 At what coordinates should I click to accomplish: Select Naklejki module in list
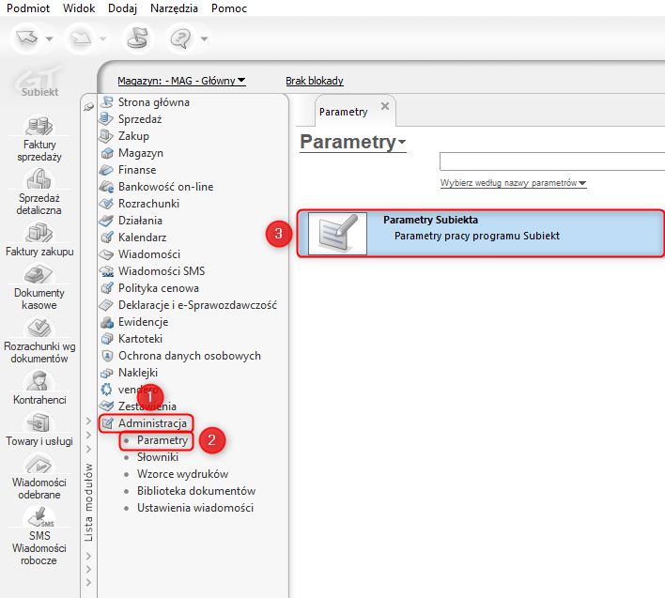pyautogui.click(x=138, y=373)
